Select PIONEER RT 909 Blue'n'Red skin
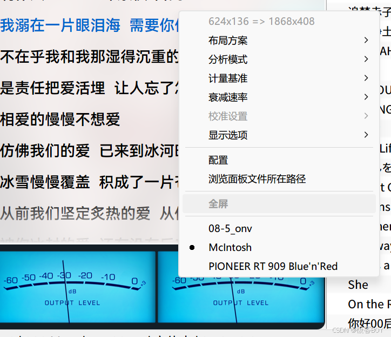 279,266
